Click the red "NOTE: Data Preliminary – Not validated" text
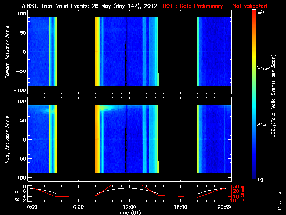Viewport: 286px width, 215px height. [x=215, y=6]
